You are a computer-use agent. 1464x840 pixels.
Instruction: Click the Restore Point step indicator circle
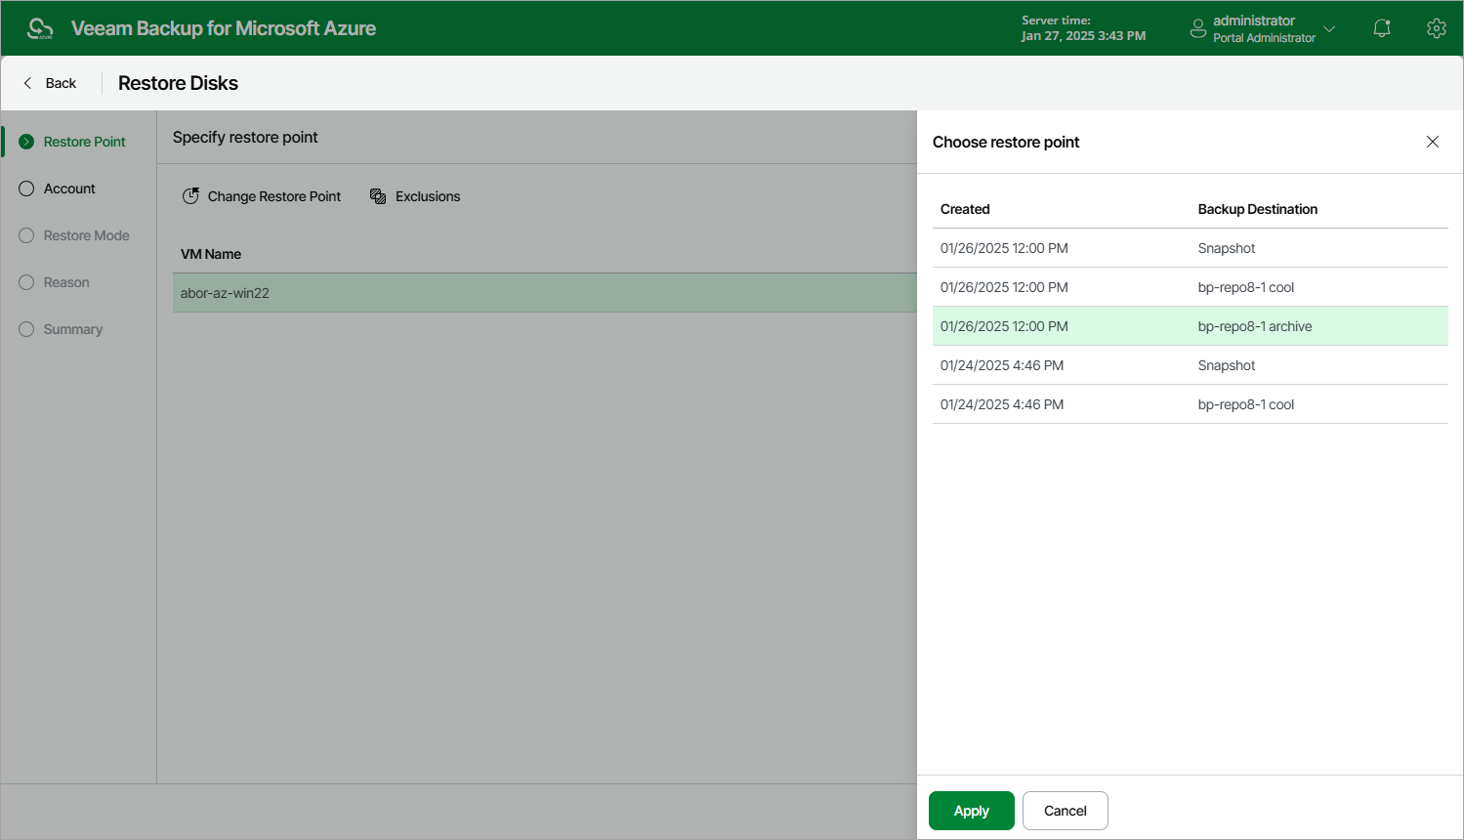coord(26,142)
